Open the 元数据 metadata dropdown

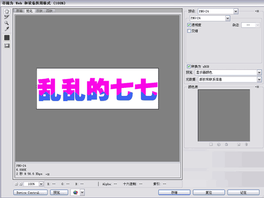230,80
